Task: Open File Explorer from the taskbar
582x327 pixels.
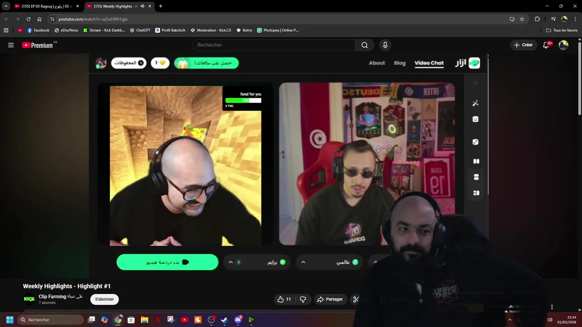Action: [144, 320]
